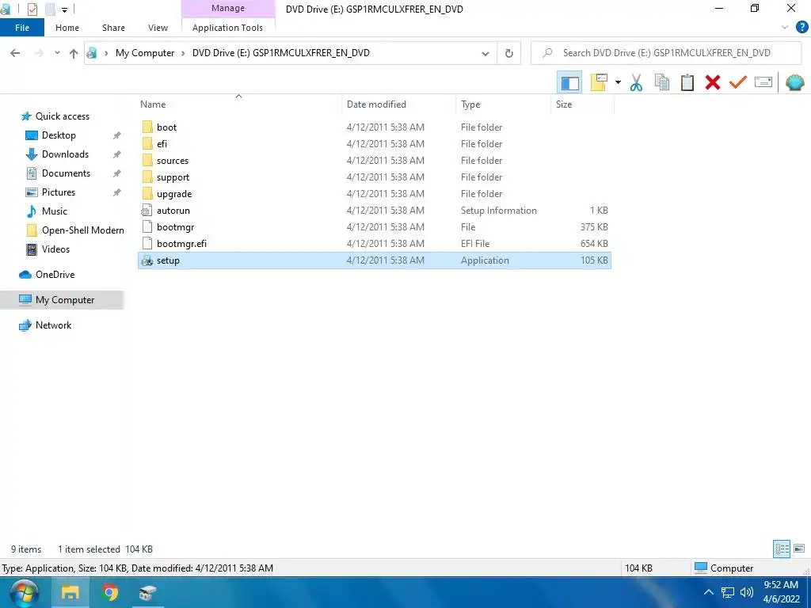
Task: Click DVD Drive (E:) breadcrumb segment
Action: click(281, 53)
